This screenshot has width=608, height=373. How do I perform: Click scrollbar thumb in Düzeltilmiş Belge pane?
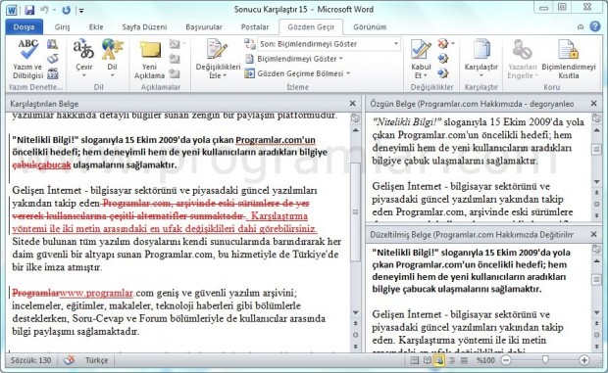coord(597,279)
